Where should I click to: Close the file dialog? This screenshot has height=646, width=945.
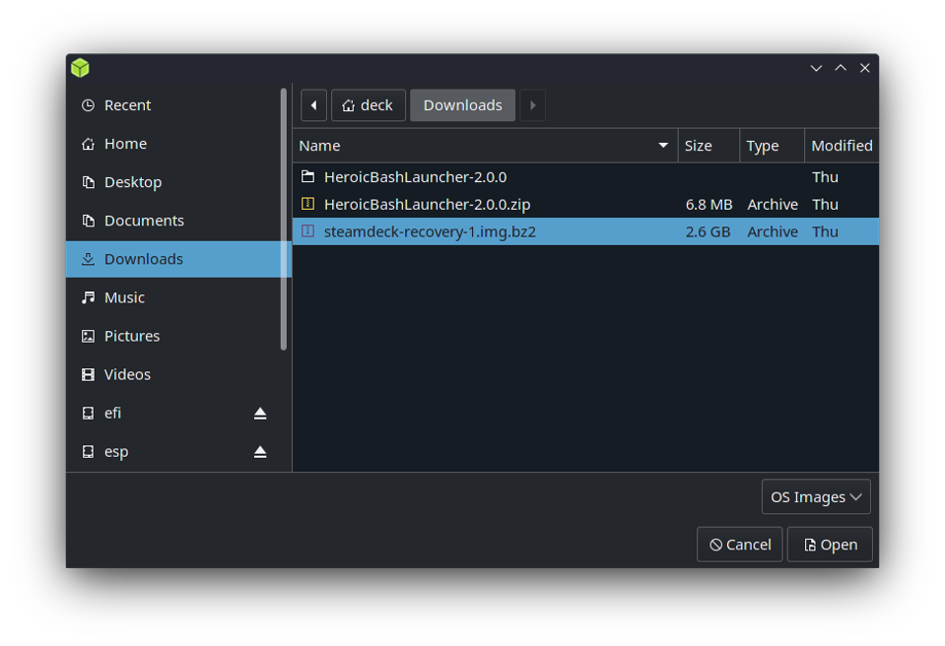865,68
